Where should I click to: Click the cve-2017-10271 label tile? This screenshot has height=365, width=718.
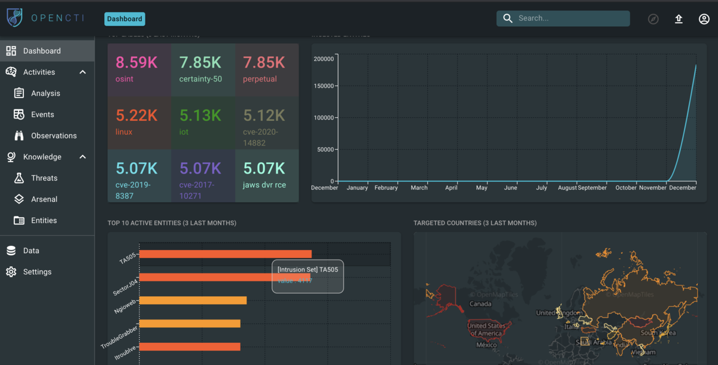coord(203,176)
